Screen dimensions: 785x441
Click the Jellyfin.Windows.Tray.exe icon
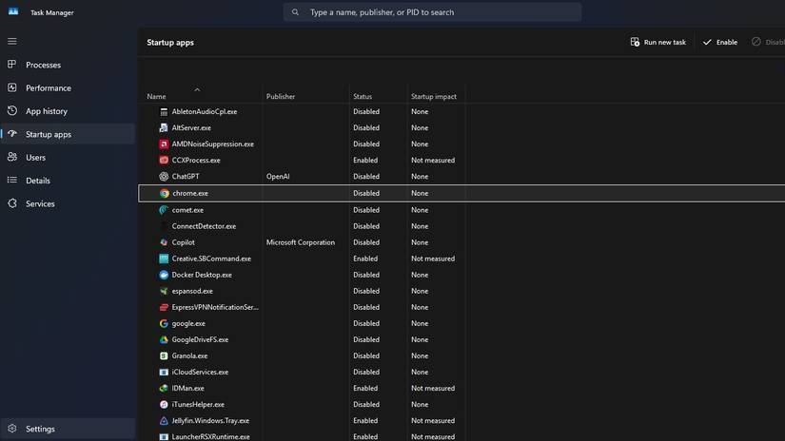tap(164, 420)
